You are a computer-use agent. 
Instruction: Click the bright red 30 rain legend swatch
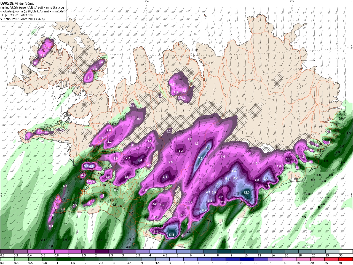(x=345, y=259)
